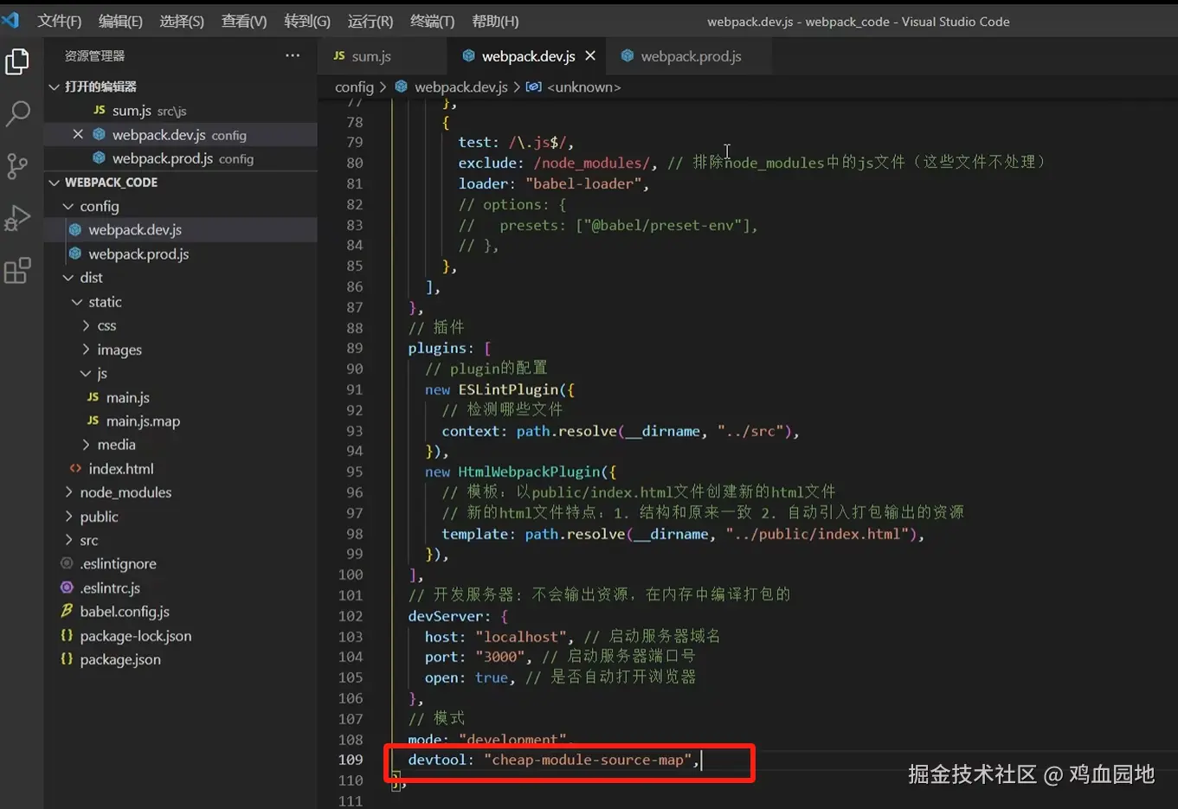This screenshot has width=1178, height=809.
Task: Open main.js in dist js folder
Action: pyautogui.click(x=182, y=397)
